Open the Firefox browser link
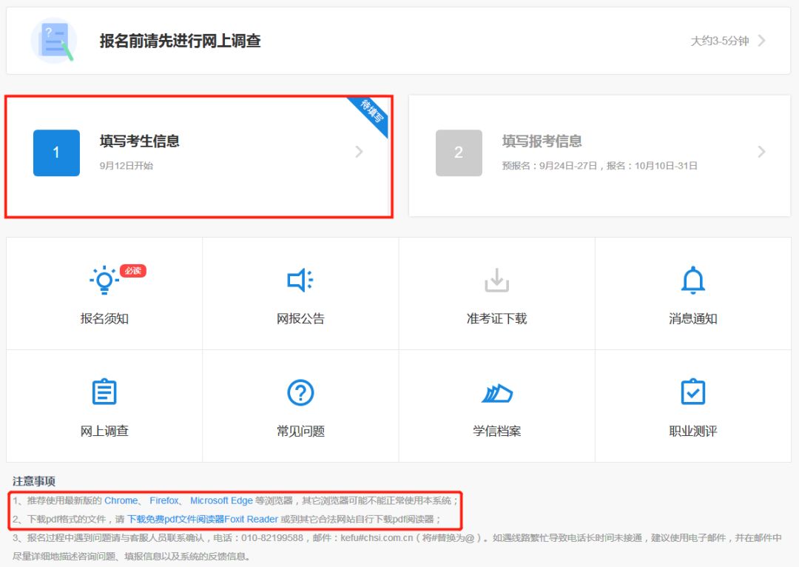The height and width of the screenshot is (567, 799). click(x=164, y=501)
